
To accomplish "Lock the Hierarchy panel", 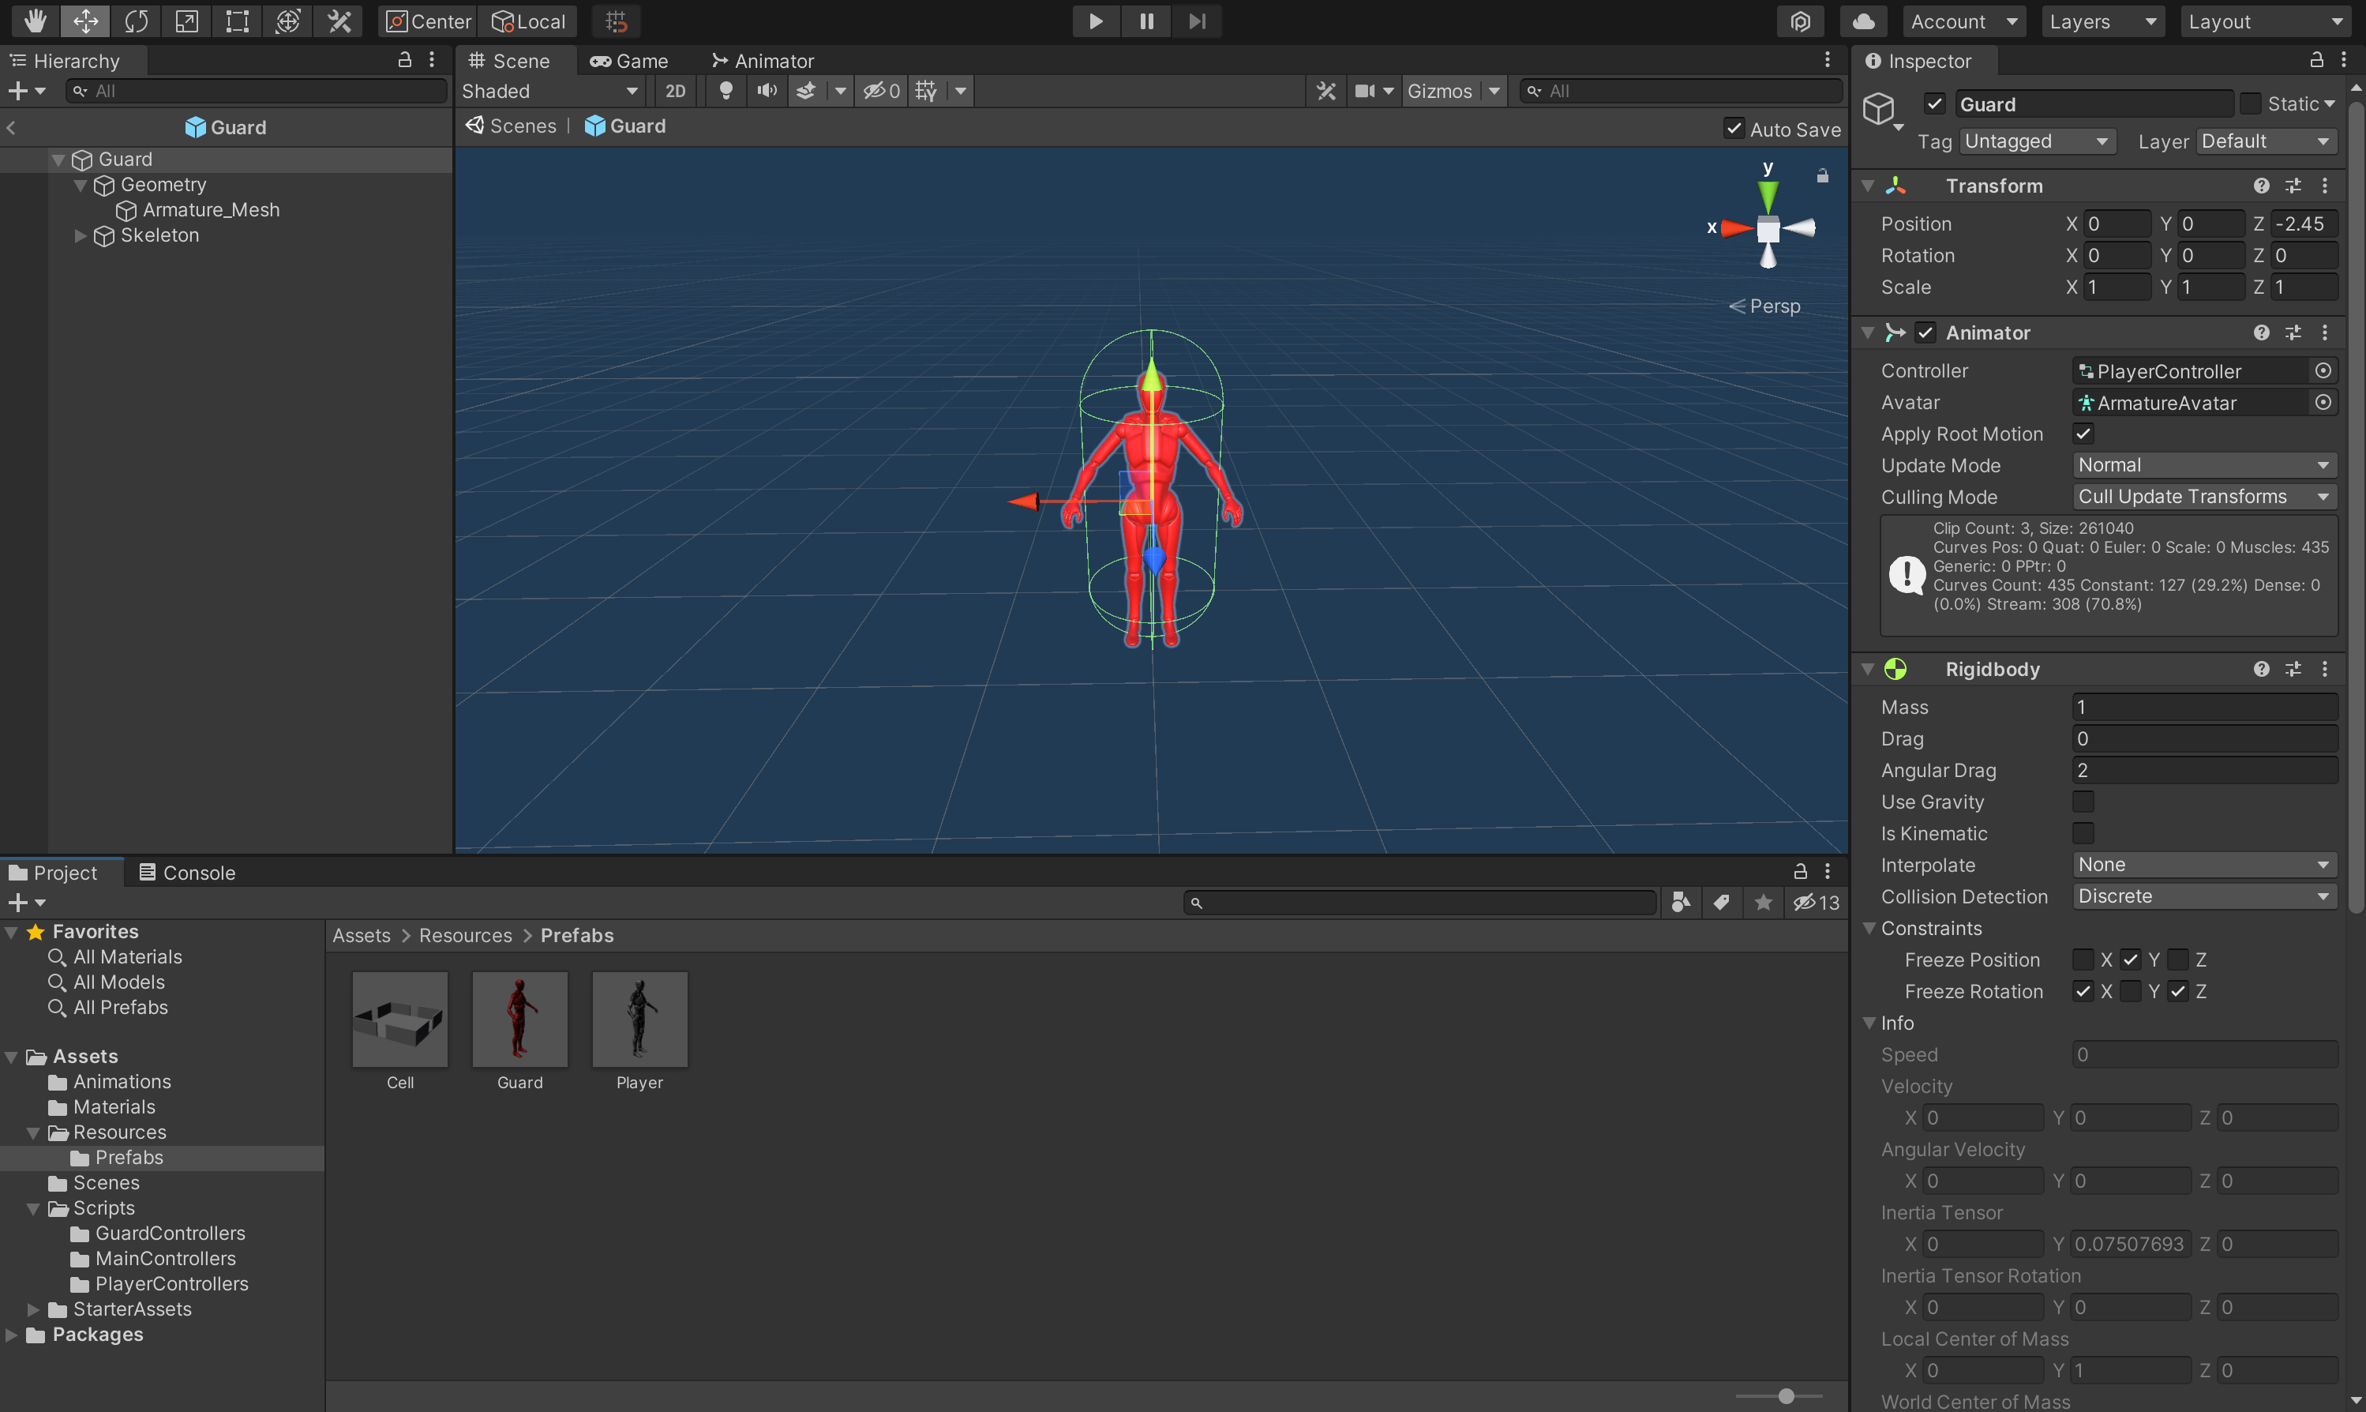I will pyautogui.click(x=404, y=60).
